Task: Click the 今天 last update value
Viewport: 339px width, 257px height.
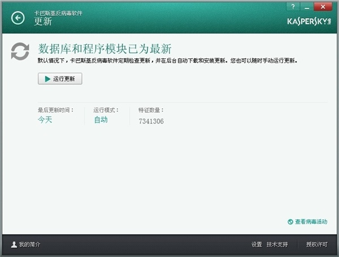Action: [x=45, y=120]
